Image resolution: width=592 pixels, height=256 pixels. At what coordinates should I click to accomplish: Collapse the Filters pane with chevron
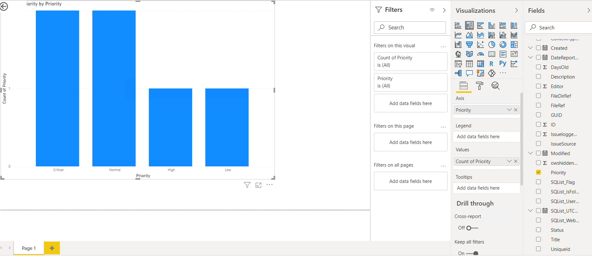(x=444, y=10)
